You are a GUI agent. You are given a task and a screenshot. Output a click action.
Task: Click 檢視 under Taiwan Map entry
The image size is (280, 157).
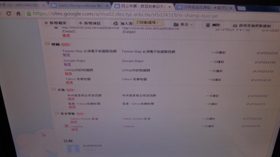(66, 55)
